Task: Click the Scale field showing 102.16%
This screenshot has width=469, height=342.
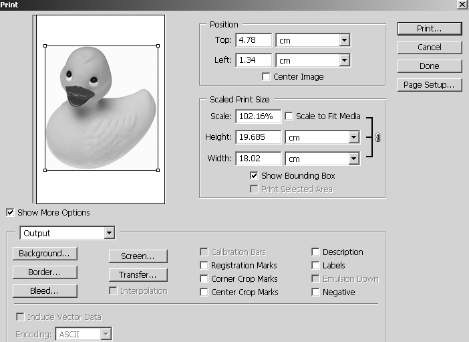Action: click(259, 116)
